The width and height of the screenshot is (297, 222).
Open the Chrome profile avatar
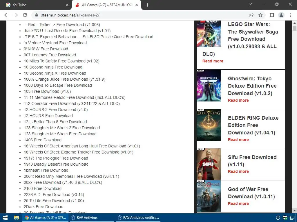point(281,15)
